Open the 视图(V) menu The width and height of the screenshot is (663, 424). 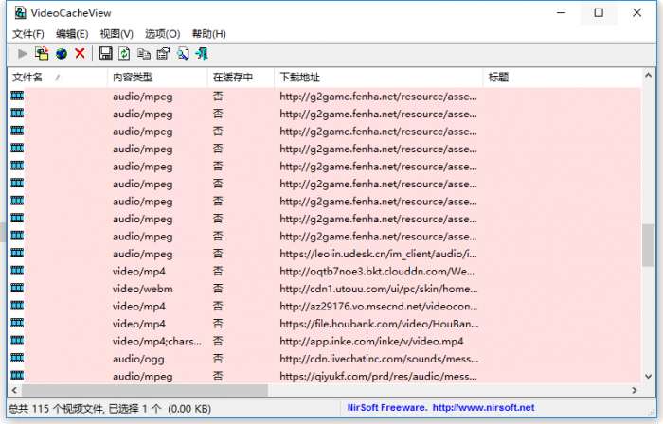click(116, 34)
